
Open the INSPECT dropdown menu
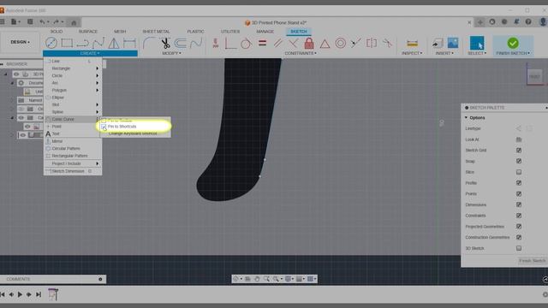412,53
